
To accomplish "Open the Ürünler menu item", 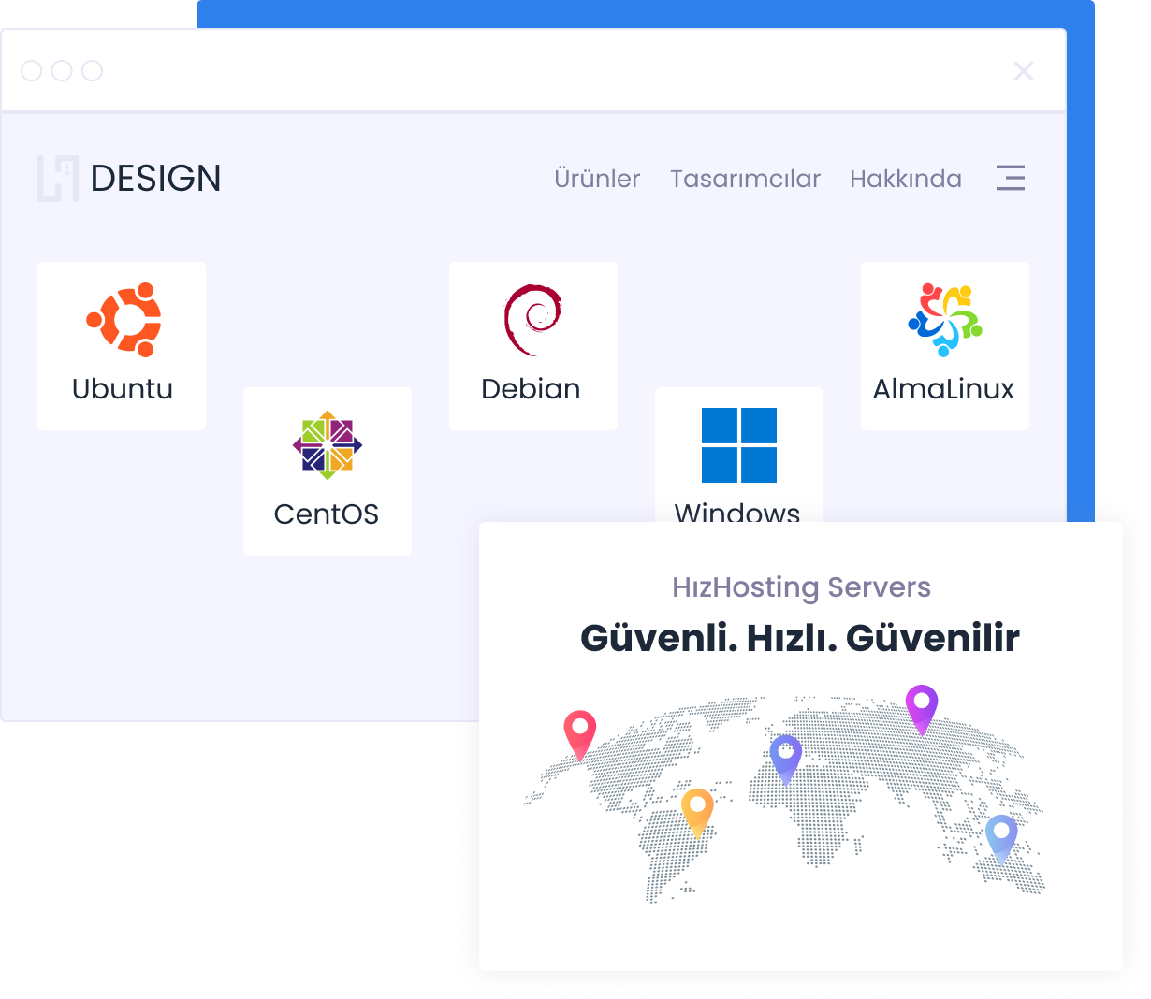I will tap(597, 179).
